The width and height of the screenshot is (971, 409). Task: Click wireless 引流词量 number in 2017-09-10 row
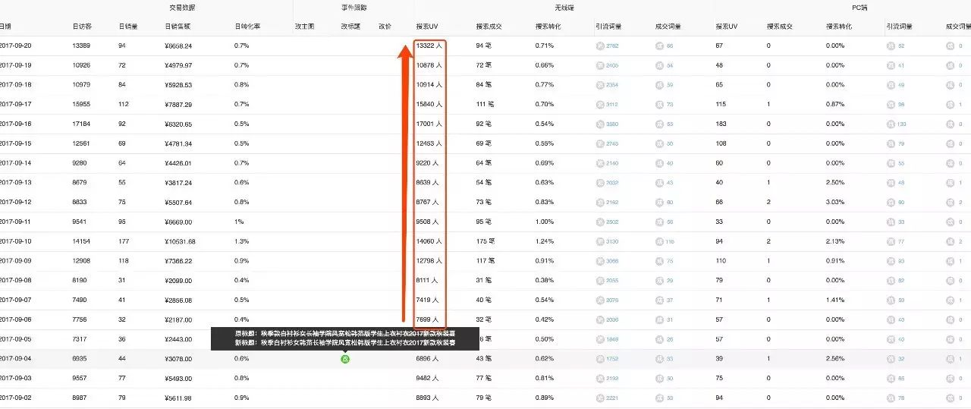pyautogui.click(x=613, y=242)
